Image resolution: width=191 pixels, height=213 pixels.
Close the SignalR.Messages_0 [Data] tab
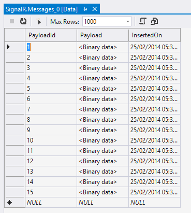pyautogui.click(x=95, y=9)
